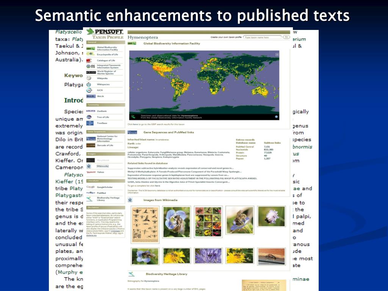Click the Disclaimer section header

(x=106, y=207)
